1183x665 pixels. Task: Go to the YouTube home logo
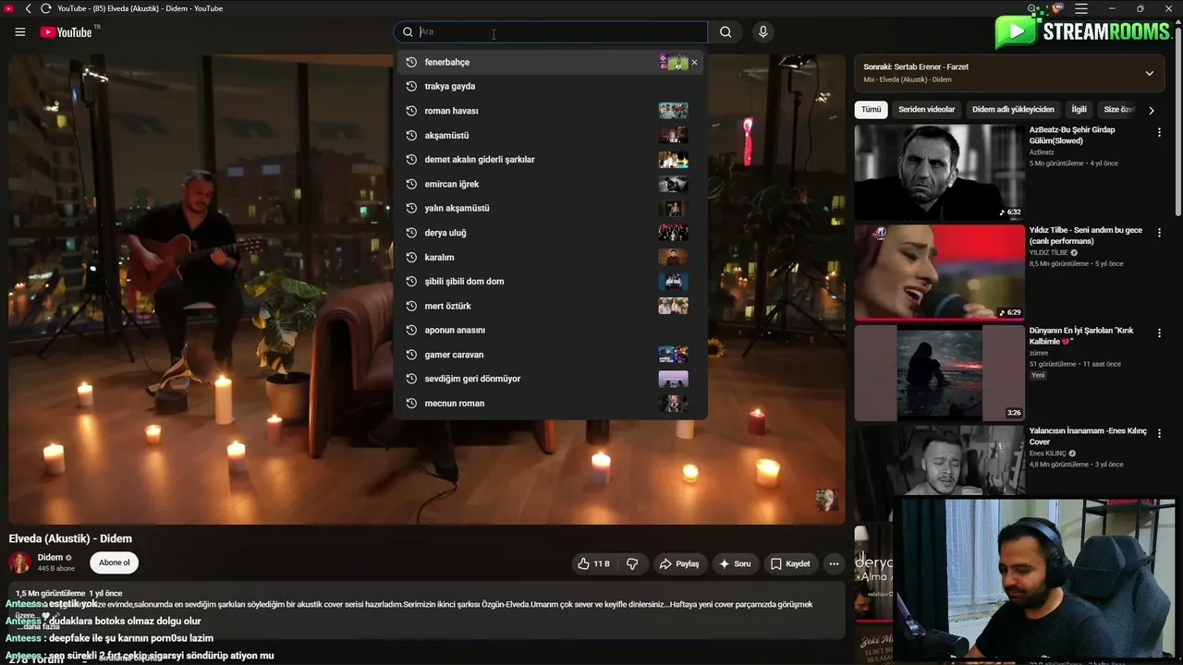(x=66, y=32)
